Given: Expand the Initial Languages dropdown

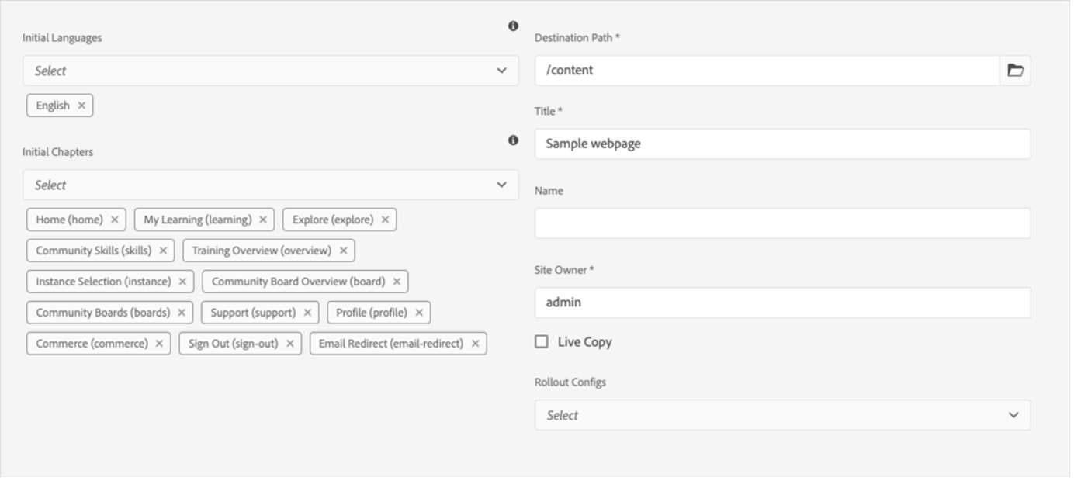Looking at the screenshot, I should (x=501, y=71).
